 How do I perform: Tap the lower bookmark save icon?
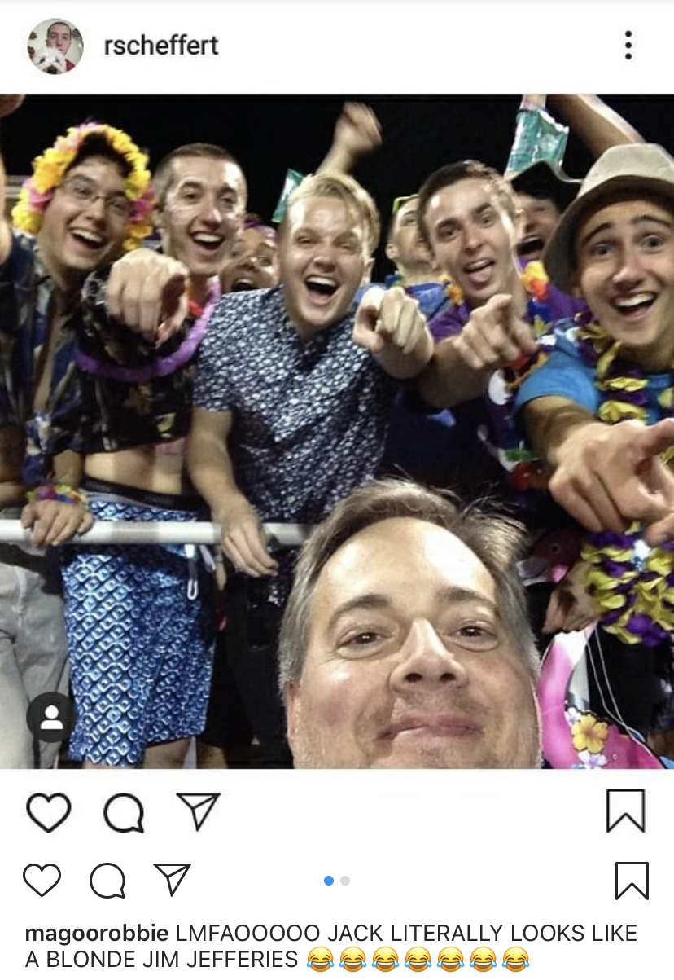632,881
